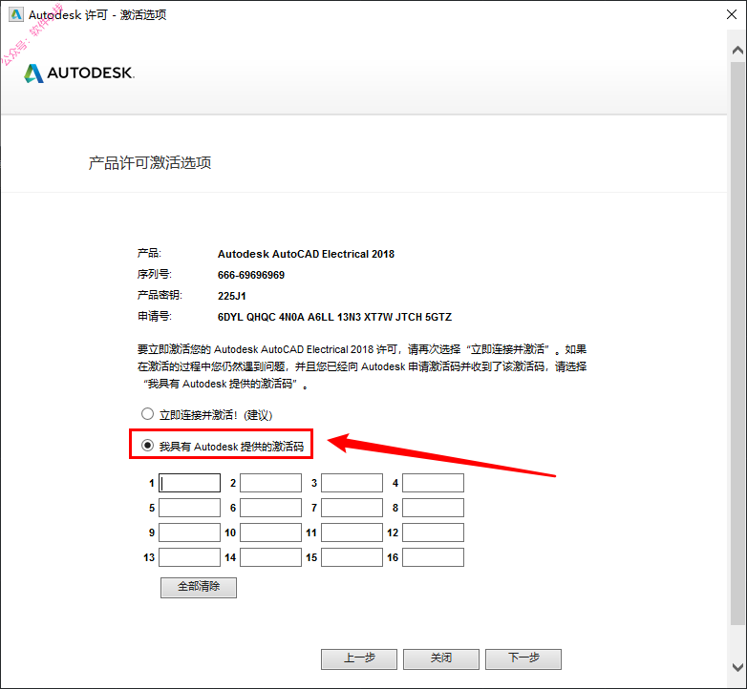Click the request code '6DYL QHQC 4N0A...' text
Viewport: 747px width, 689px height.
tap(334, 317)
